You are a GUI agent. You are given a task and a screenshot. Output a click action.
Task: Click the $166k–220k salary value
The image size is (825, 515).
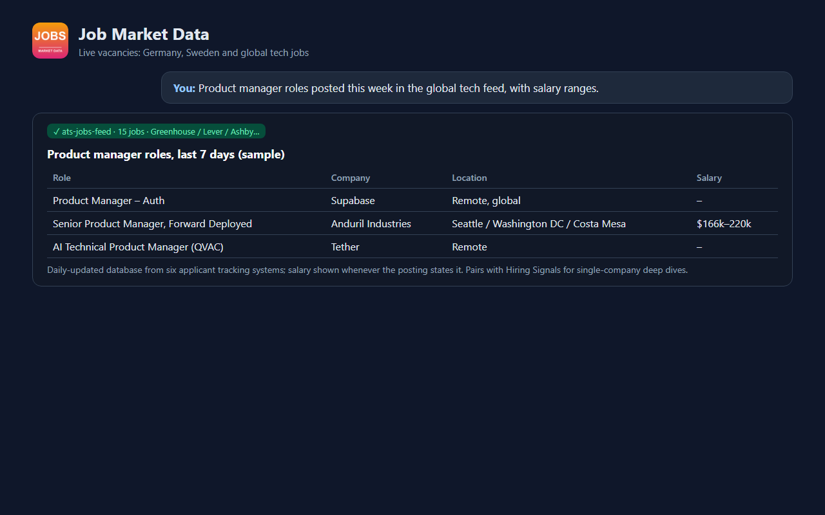point(724,224)
